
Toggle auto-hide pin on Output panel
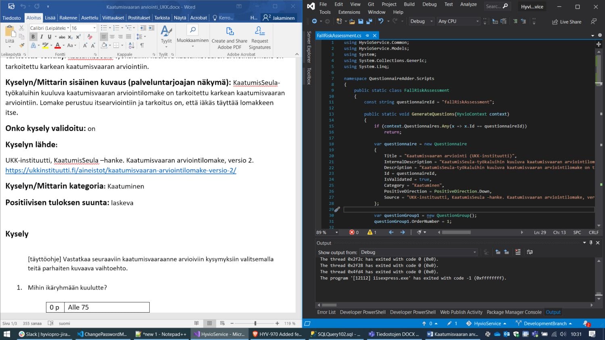(x=591, y=243)
